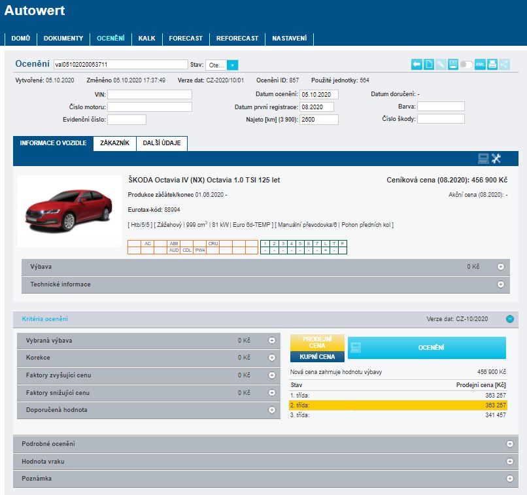
Task: Collapse the Kritéria ocenění section
Action: (510, 319)
